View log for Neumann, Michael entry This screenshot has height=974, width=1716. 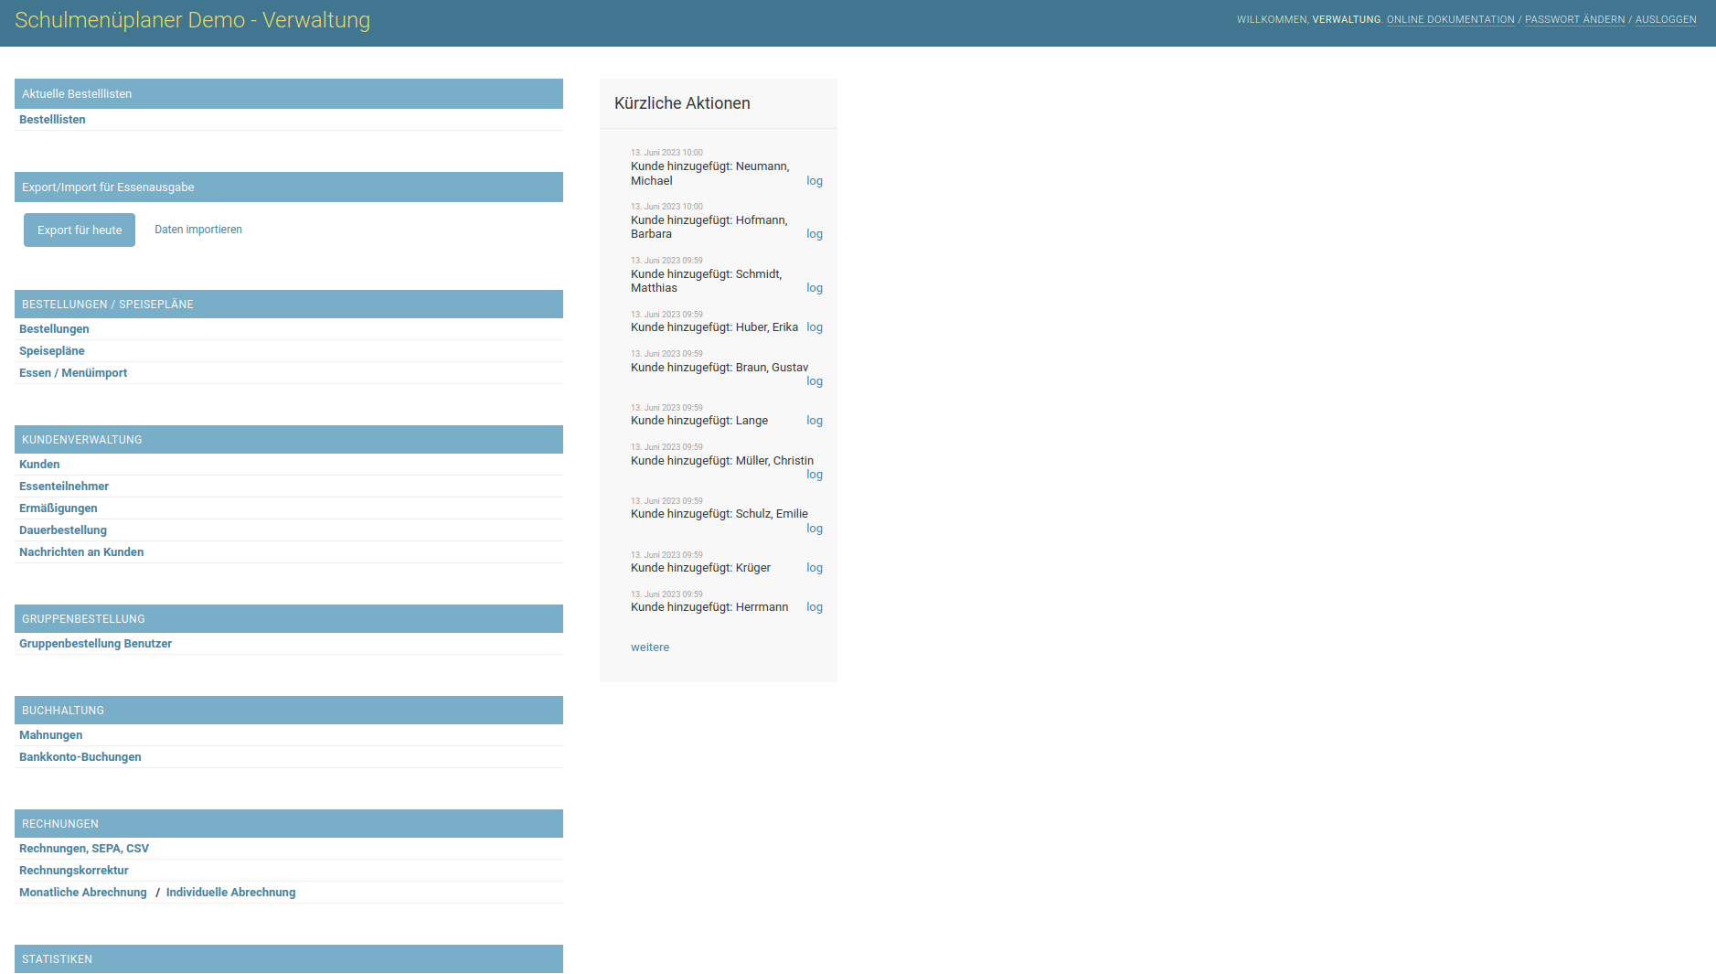[814, 181]
